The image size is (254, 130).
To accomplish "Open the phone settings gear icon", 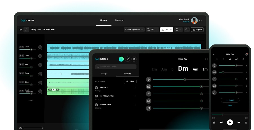I will 246,54.
